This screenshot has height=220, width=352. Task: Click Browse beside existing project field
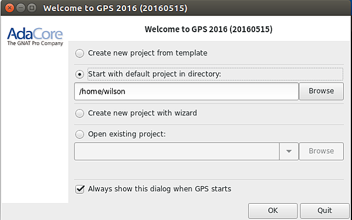click(x=321, y=151)
